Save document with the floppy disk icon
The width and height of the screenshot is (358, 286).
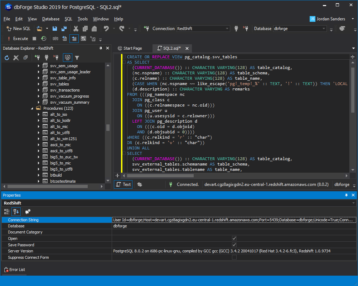click(54, 29)
